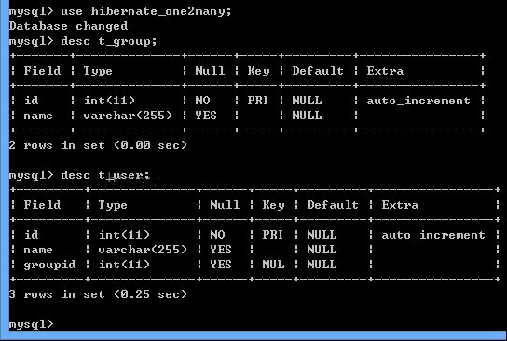Select 'Field' header in t_user table
The width and height of the screenshot is (507, 341).
pyautogui.click(x=42, y=205)
